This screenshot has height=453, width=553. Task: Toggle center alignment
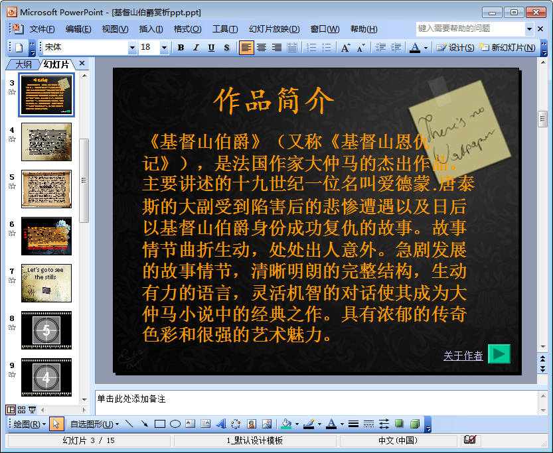pos(262,48)
